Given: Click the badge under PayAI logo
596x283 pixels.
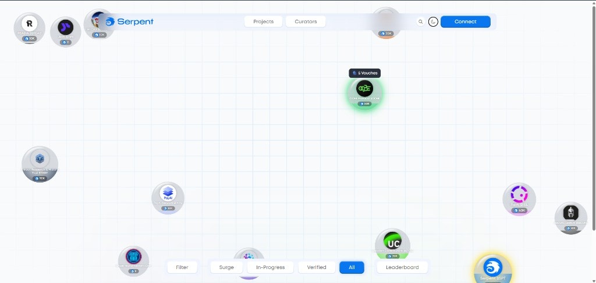Looking at the screenshot, I should point(168,208).
